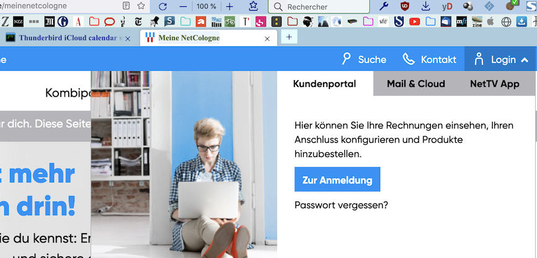
Task: Open the 'mfr' bookmark
Action: click(461, 22)
